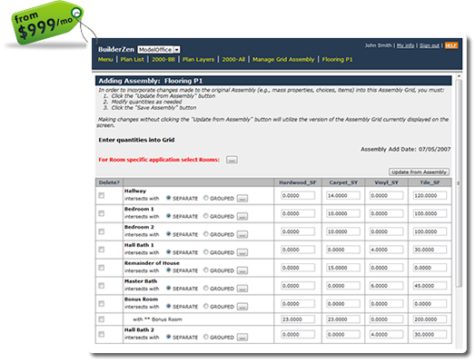Open the 2000-BB breadcrumb
Screen dimensions: 475x363
click(163, 59)
